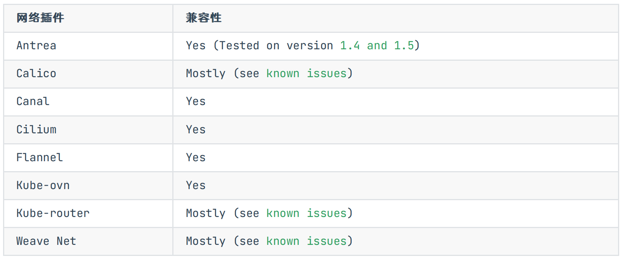Click the "Yes" text in Kube-ovn row
Image resolution: width=623 pixels, height=259 pixels.
tap(196, 186)
